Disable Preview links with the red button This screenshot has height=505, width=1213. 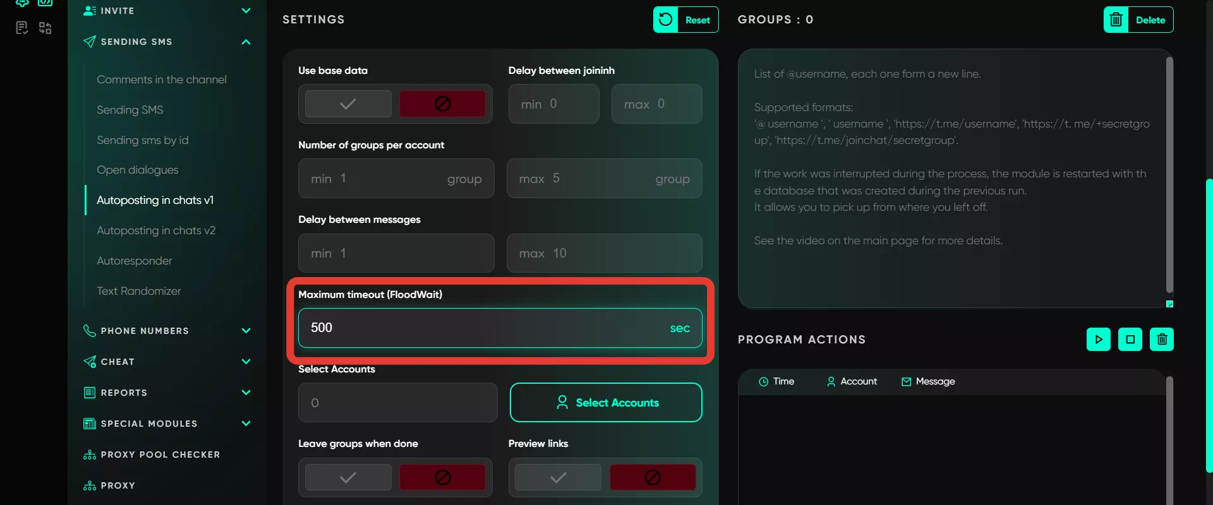point(653,477)
